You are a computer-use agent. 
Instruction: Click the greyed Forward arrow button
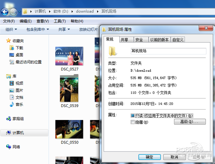(13, 12)
